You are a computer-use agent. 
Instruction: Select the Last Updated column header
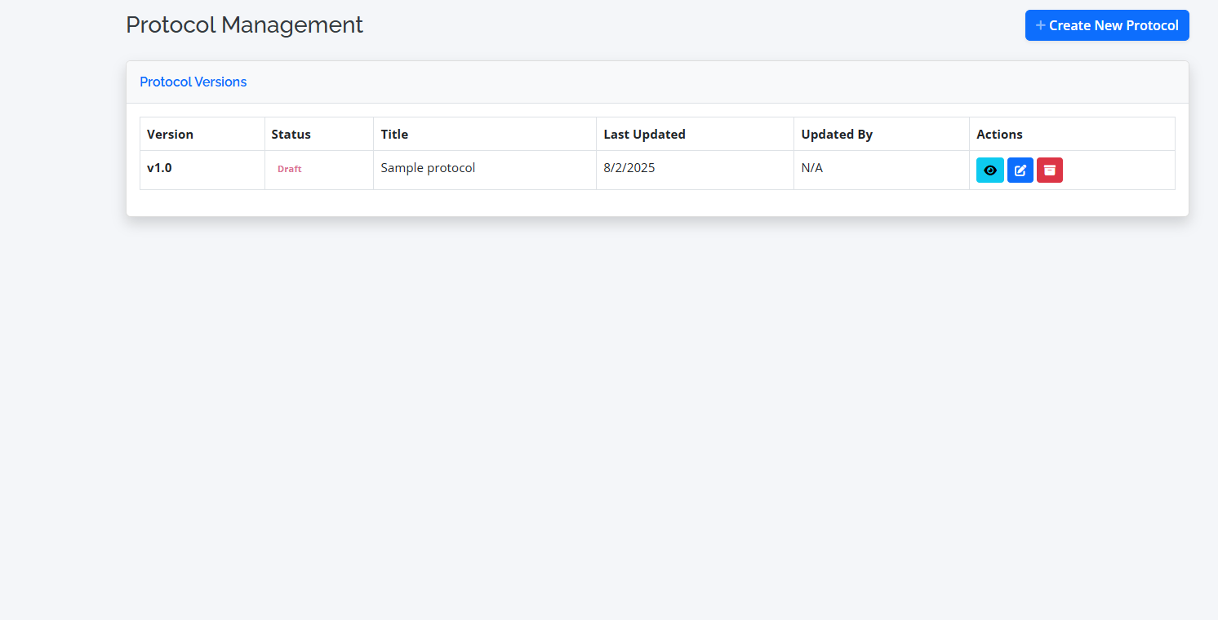pyautogui.click(x=644, y=135)
